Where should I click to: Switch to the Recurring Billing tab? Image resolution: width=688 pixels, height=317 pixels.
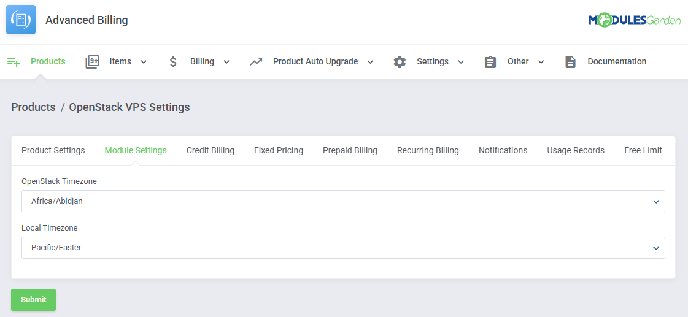tap(428, 150)
